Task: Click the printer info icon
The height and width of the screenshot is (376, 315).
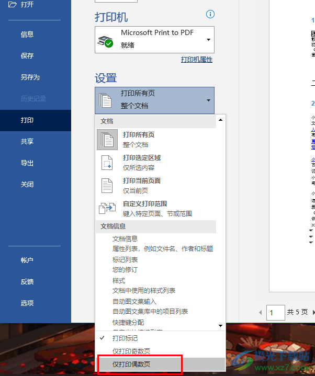Action: [x=210, y=14]
